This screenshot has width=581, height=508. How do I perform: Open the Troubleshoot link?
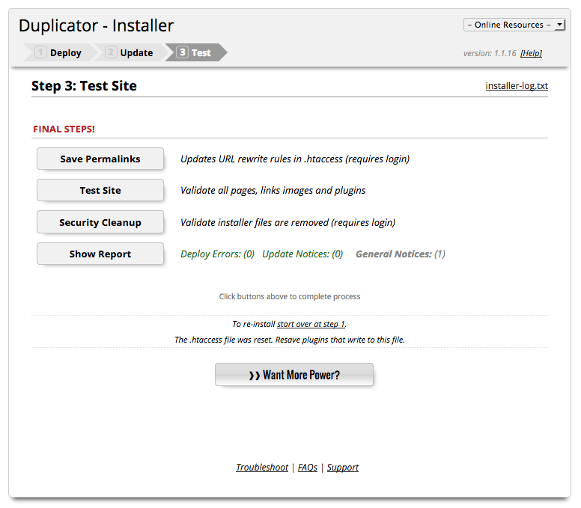pos(262,468)
